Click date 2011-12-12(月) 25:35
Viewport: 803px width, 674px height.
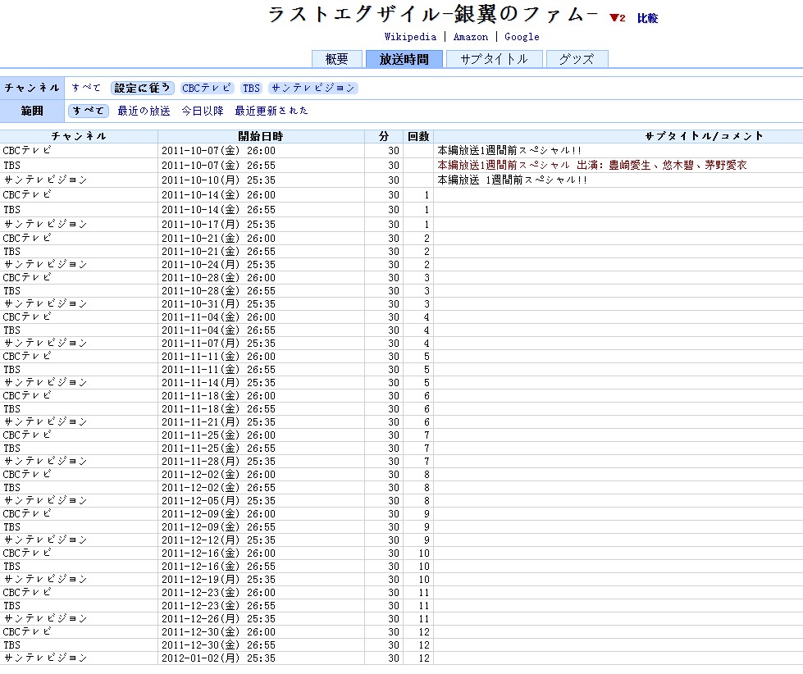point(219,540)
